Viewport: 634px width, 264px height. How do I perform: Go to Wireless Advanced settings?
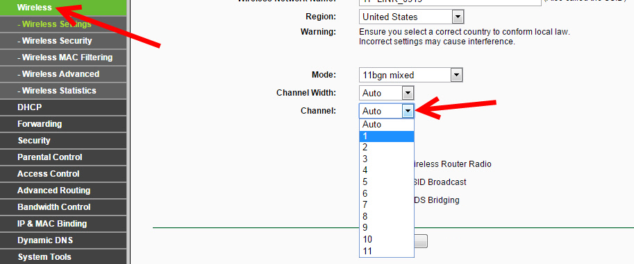point(63,74)
